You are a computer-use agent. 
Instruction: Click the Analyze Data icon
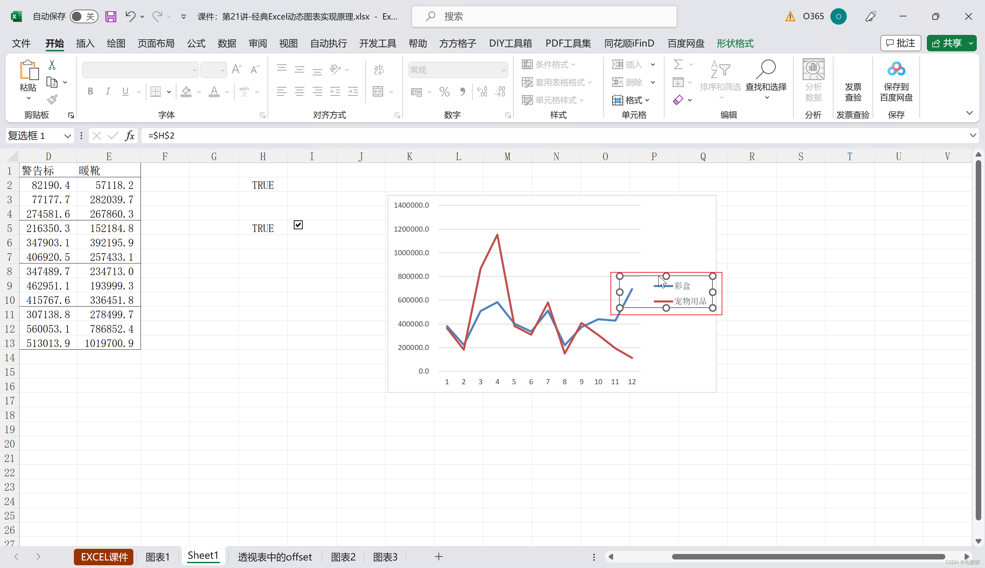point(813,69)
